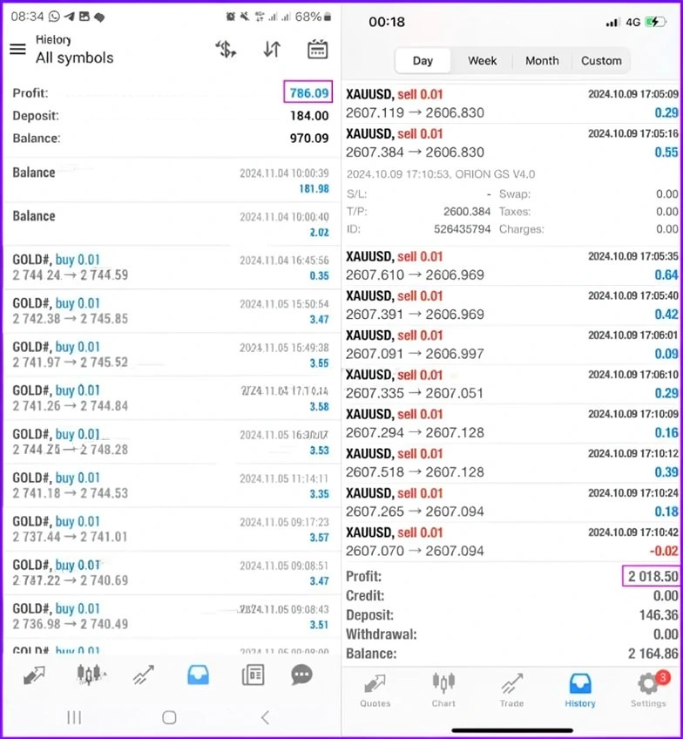Open chat messages icon in left bottom bar

tap(301, 675)
